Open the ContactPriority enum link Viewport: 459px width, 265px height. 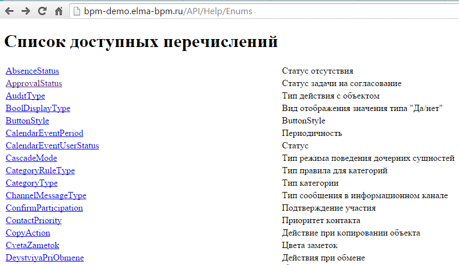pos(33,220)
